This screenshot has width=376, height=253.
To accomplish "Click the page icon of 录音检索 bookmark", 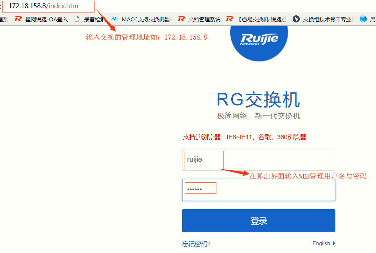I will coord(77,19).
